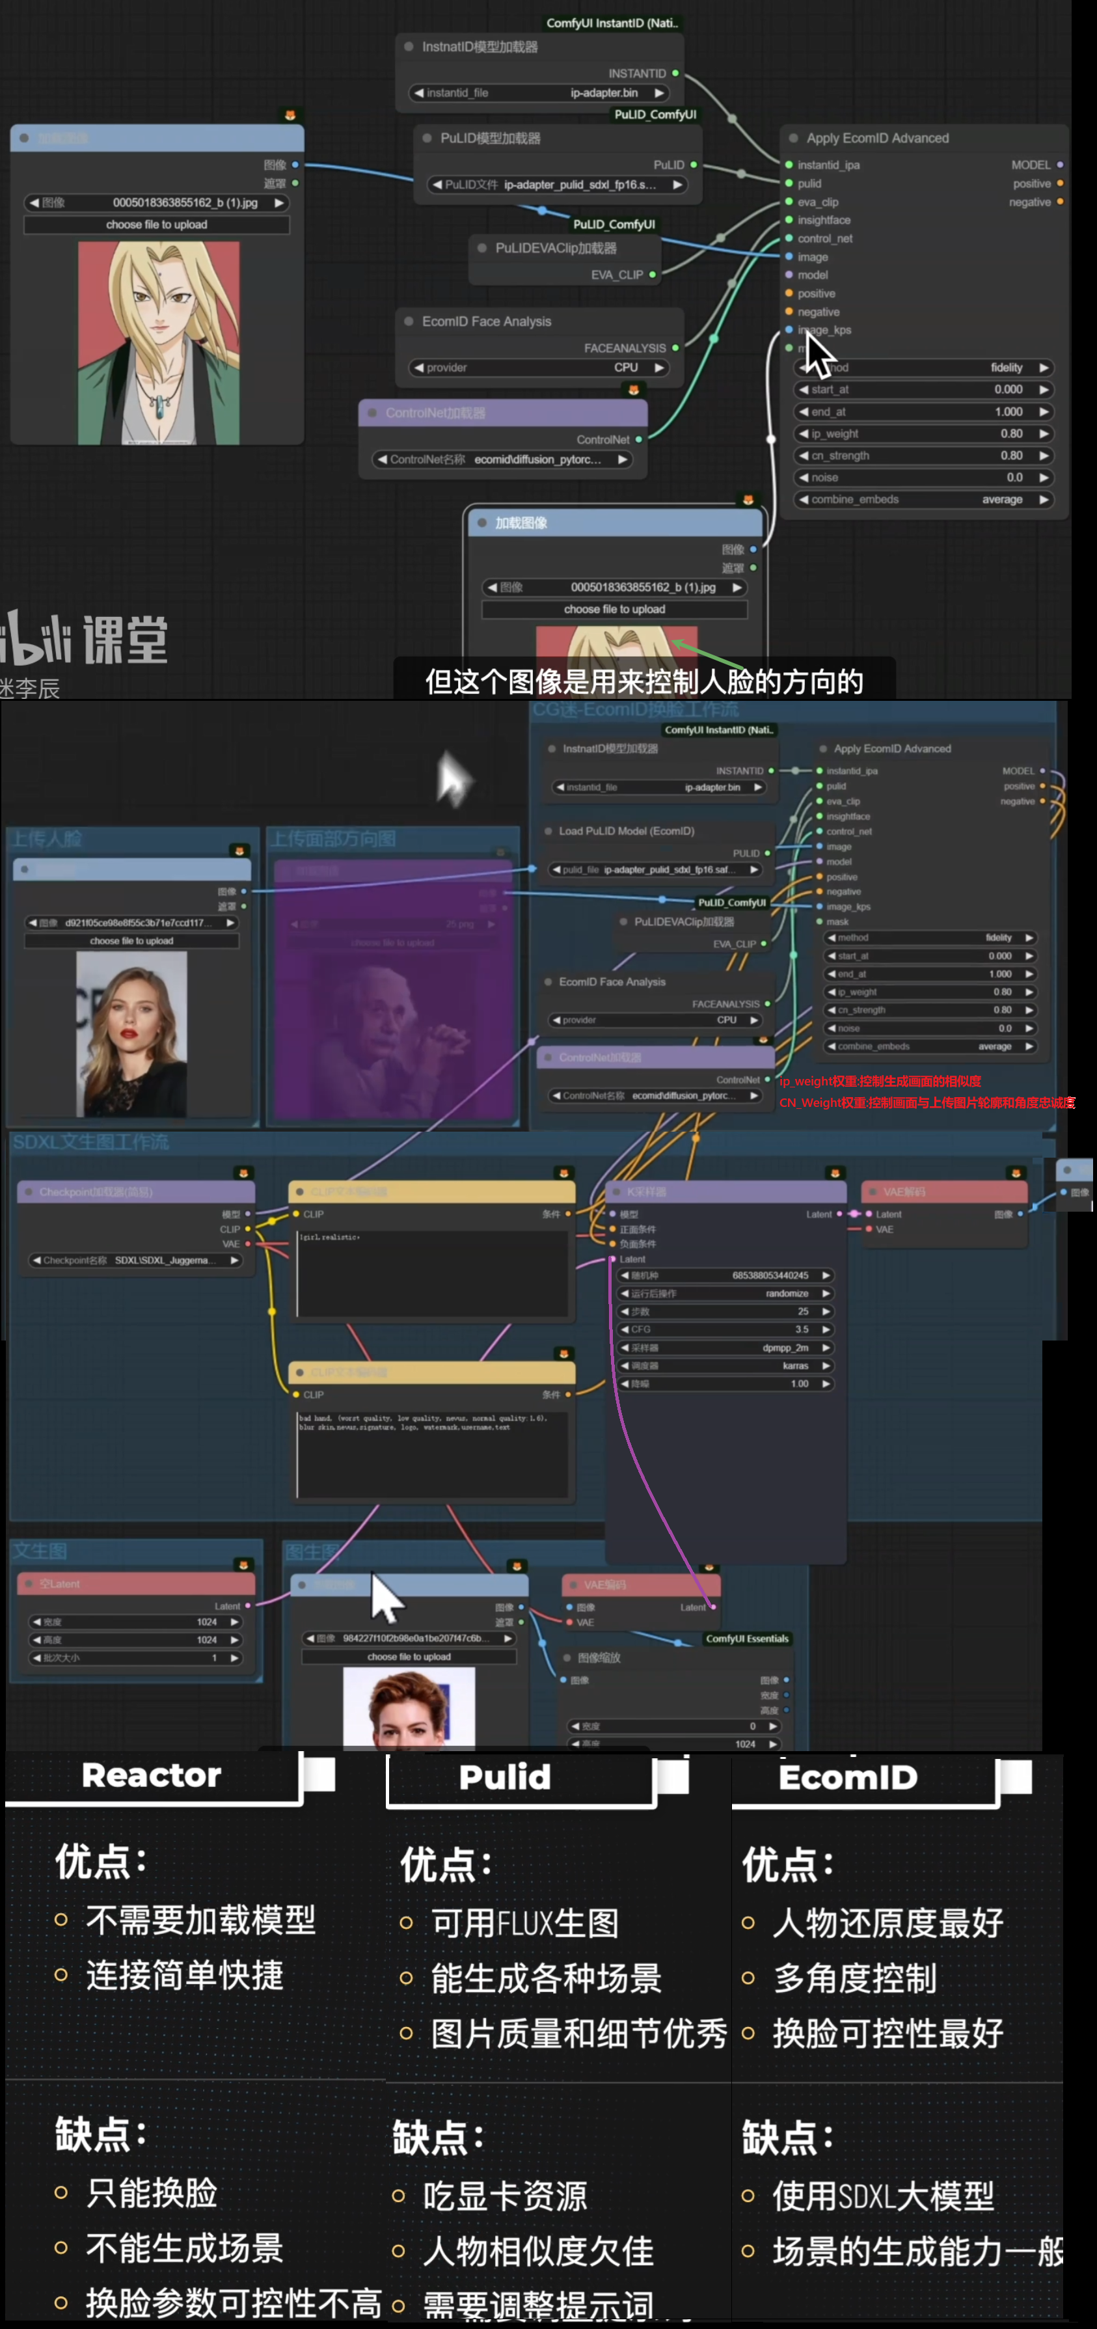Click the Reactor column heading
Screen dimensions: 1097x2329
point(151,1776)
